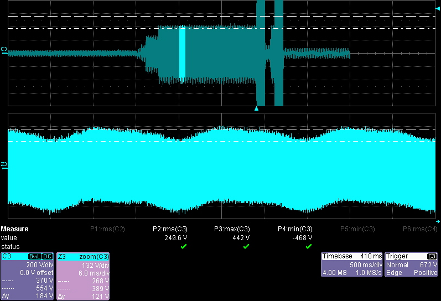Select the P6:rms(C4) measurement column
The image size is (441, 301).
pos(420,229)
